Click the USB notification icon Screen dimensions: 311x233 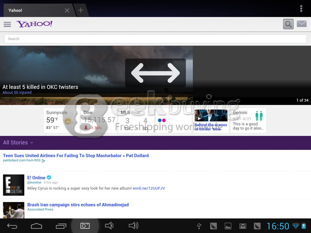(x=199, y=226)
